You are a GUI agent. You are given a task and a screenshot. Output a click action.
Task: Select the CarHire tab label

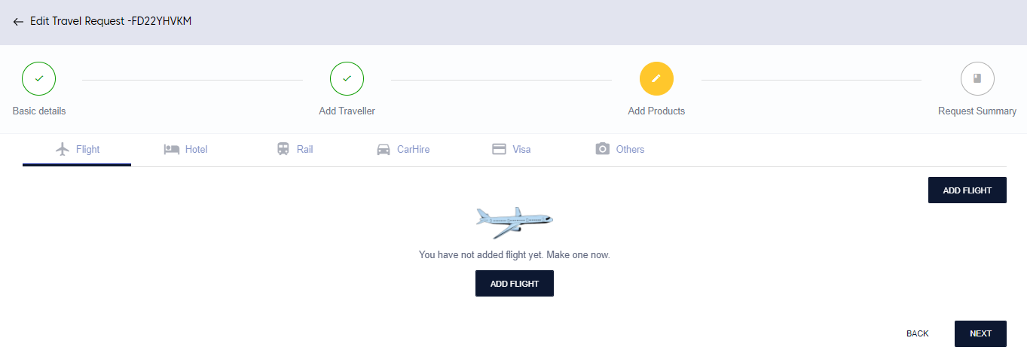point(413,149)
